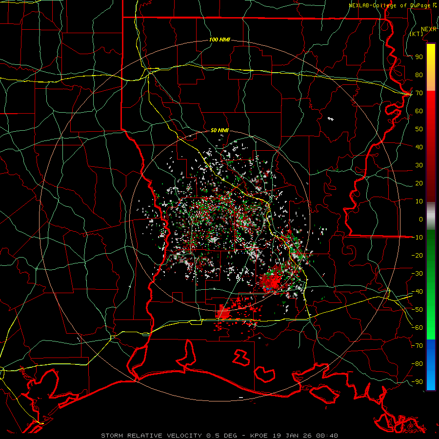Pick the gray zero-velocity segment of the color bar

click(431, 216)
